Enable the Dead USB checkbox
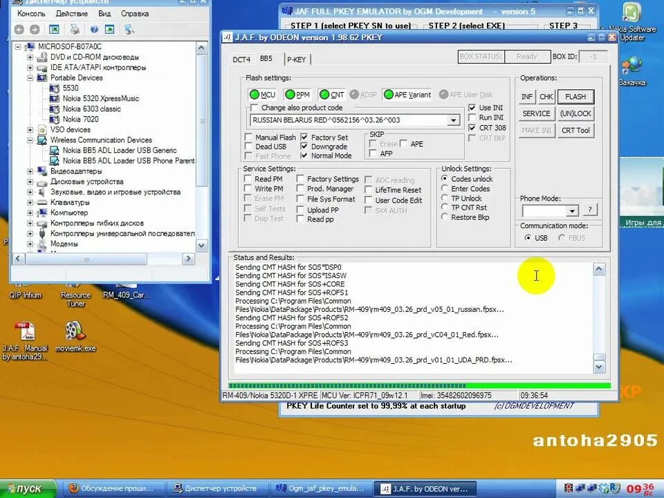This screenshot has width=664, height=498. (x=248, y=147)
